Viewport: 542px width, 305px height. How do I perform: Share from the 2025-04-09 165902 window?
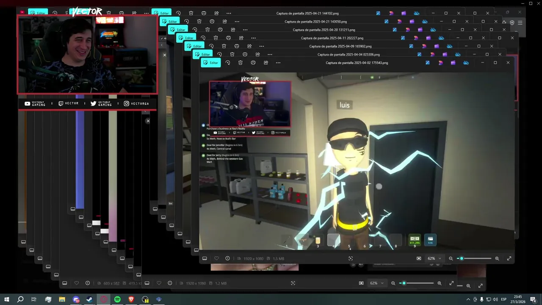249,46
